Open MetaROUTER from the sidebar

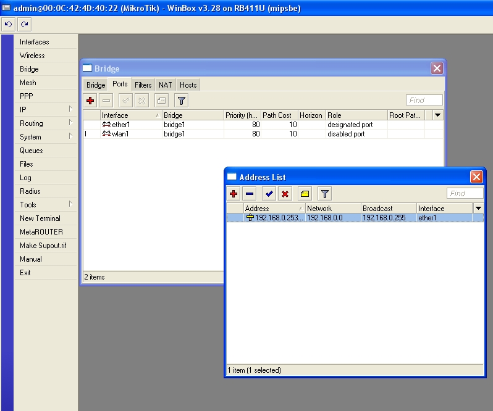tap(46, 231)
